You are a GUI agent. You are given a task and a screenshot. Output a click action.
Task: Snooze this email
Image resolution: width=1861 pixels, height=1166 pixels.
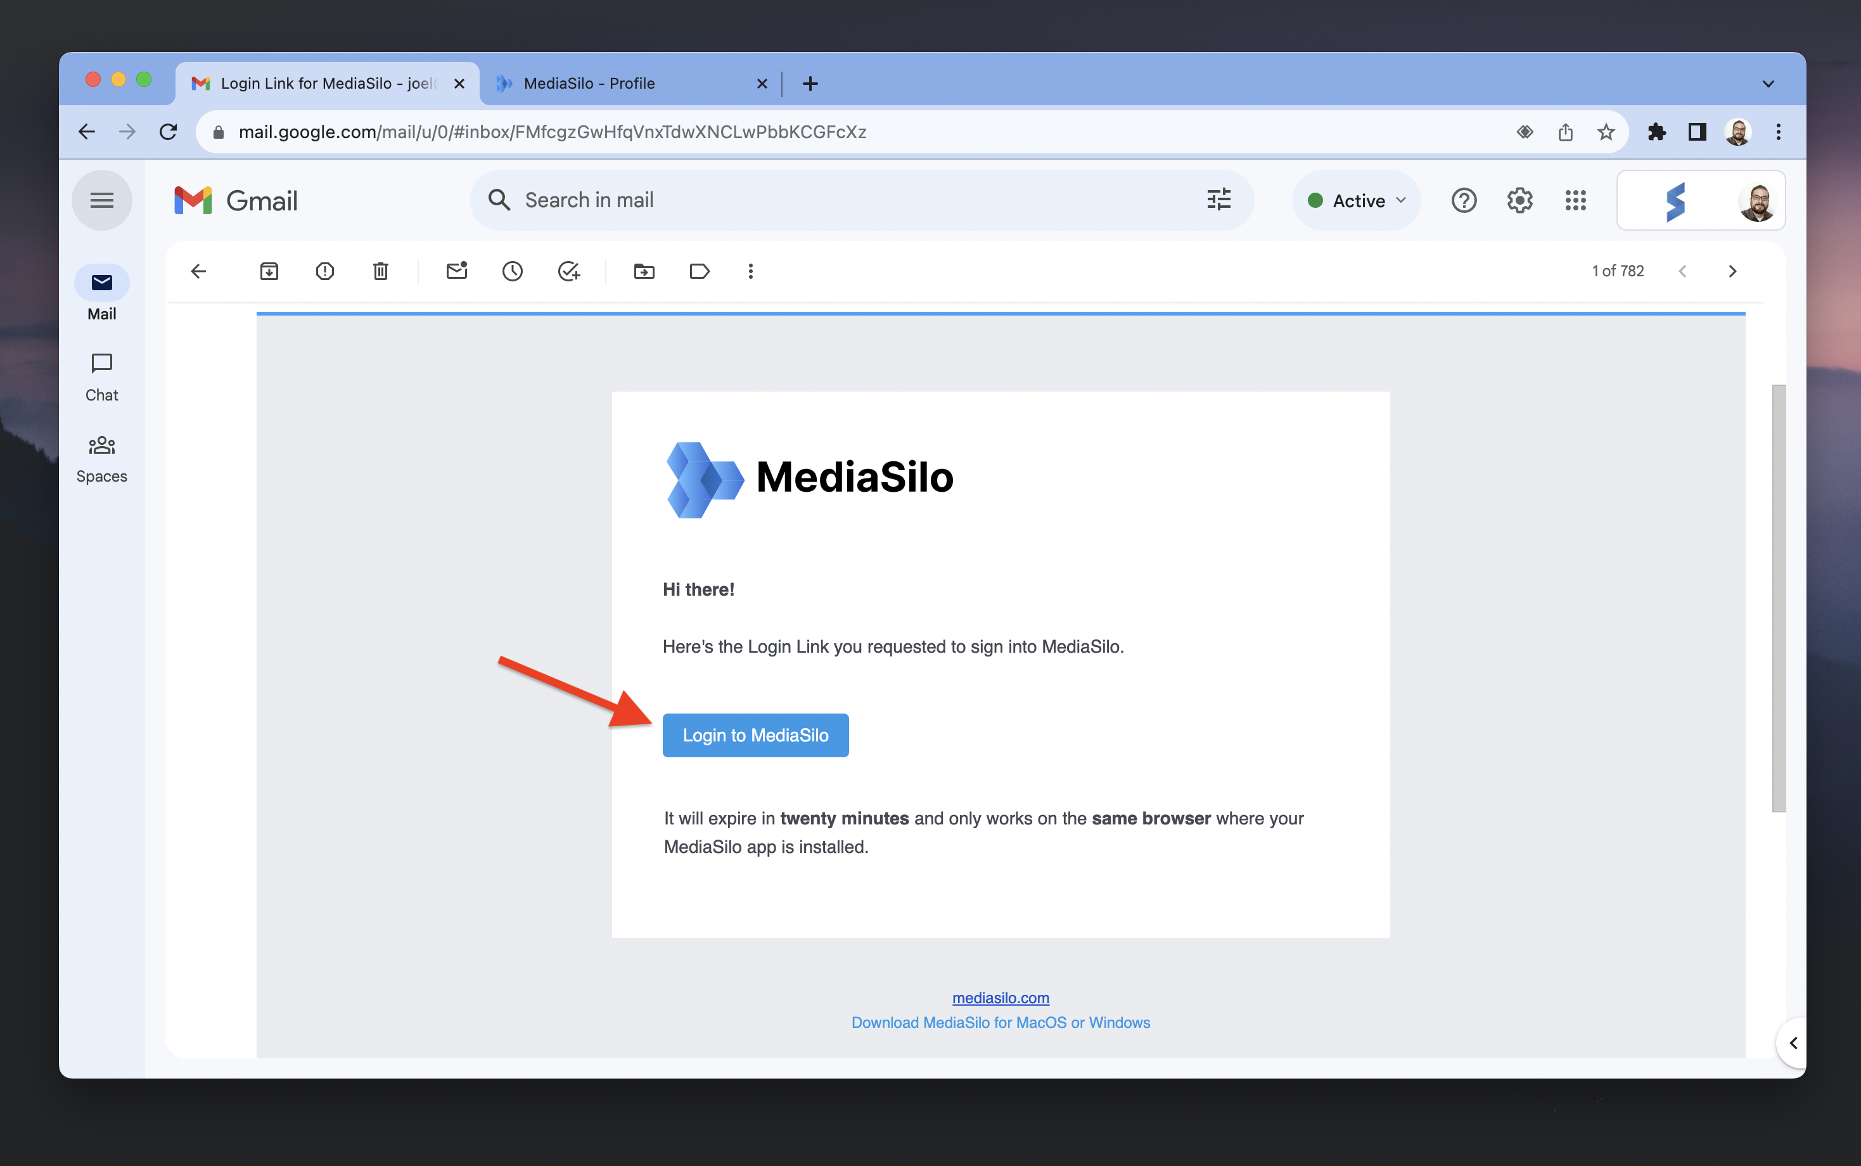[x=513, y=271]
